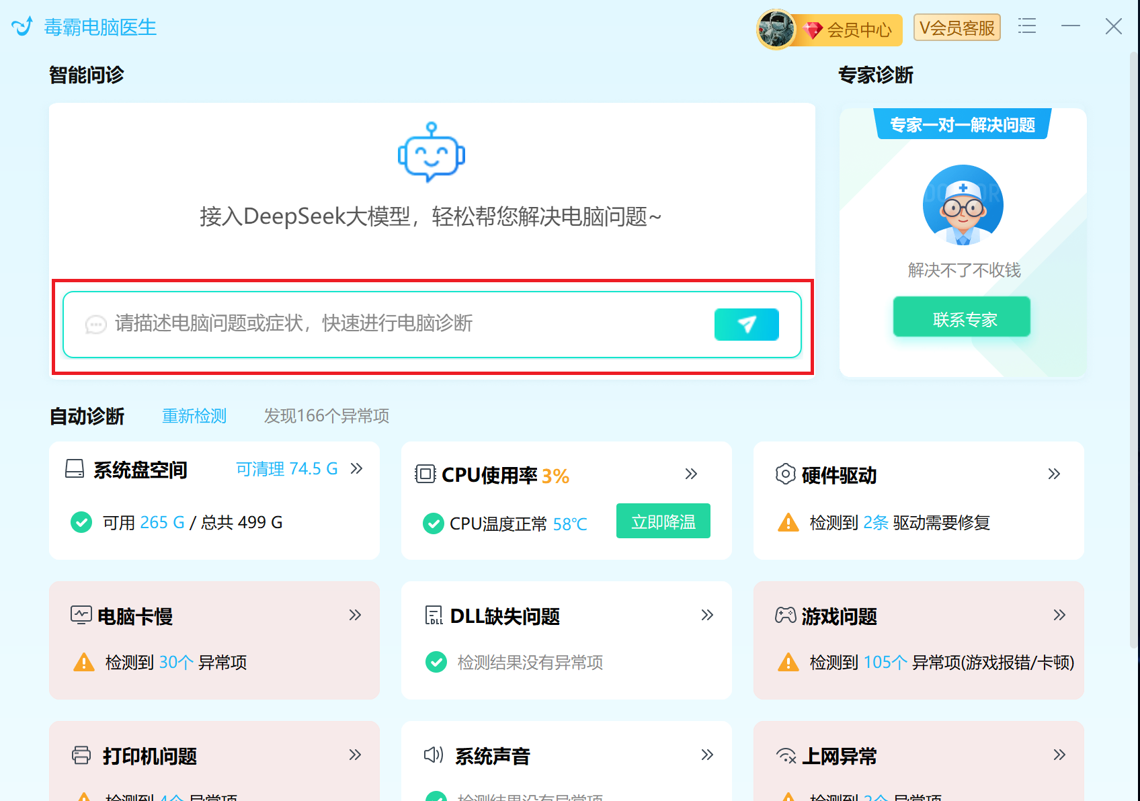Image resolution: width=1140 pixels, height=801 pixels.
Task: Click the 2条 driver count text
Action: [876, 522]
